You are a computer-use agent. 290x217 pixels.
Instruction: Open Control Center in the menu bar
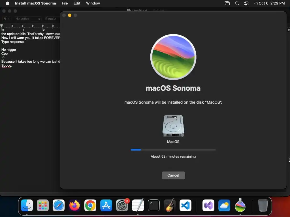[246, 3]
